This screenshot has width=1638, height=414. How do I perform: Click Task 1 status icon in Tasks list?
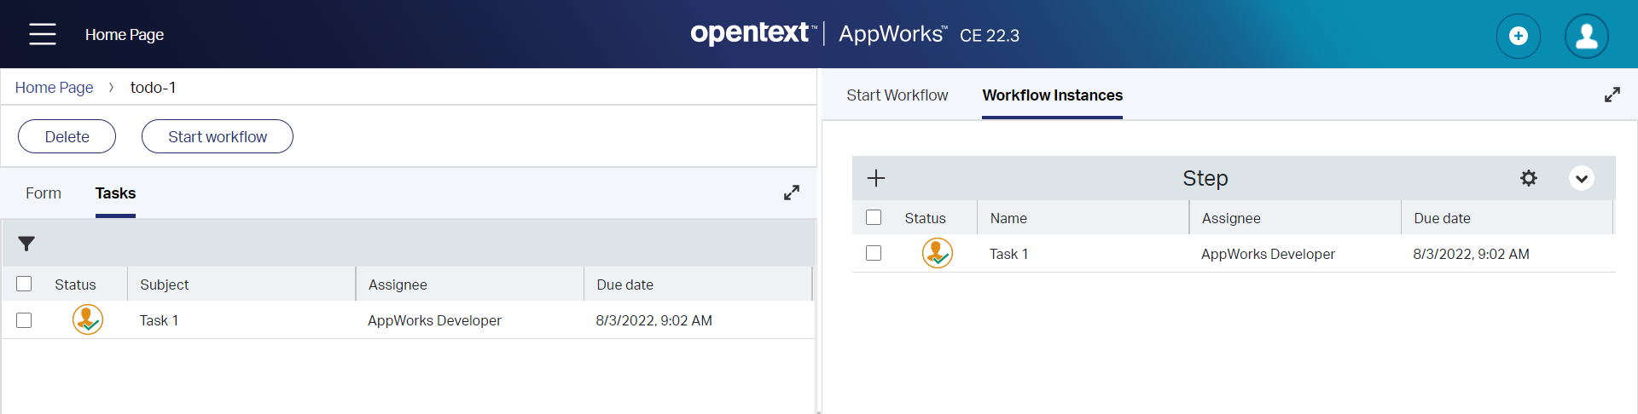point(88,319)
